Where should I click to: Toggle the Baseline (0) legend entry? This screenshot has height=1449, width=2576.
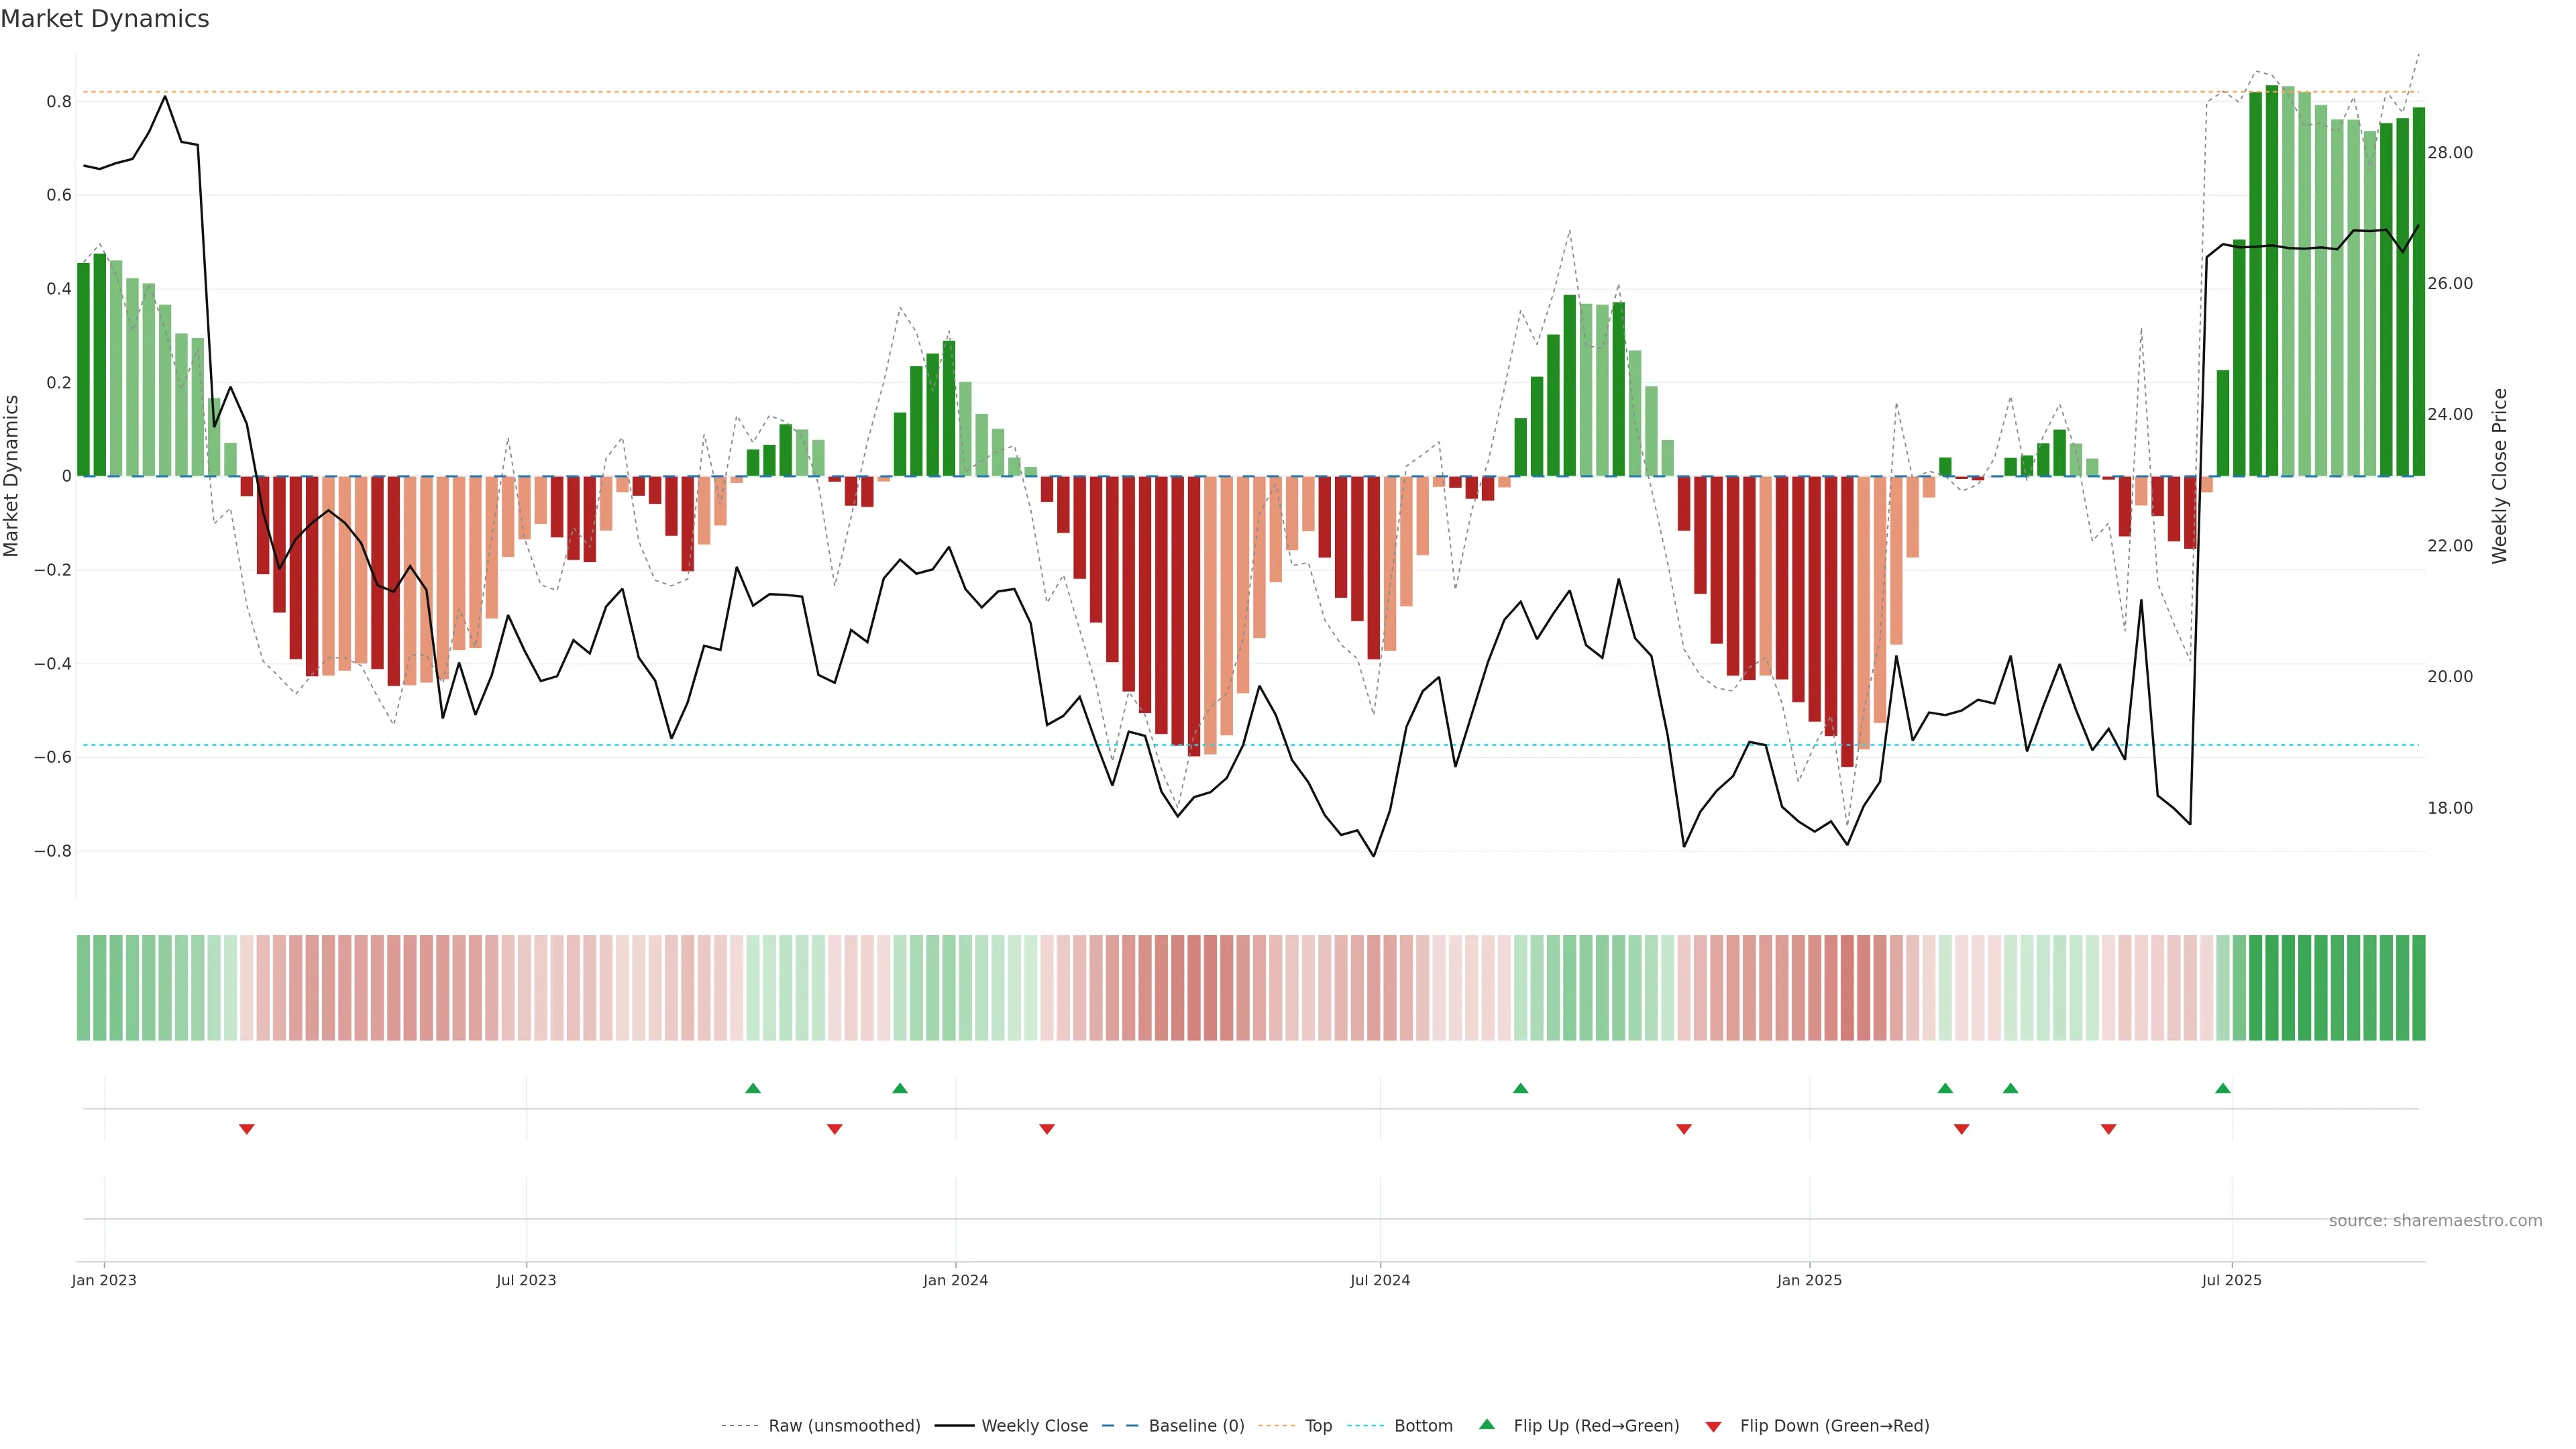1196,1426
